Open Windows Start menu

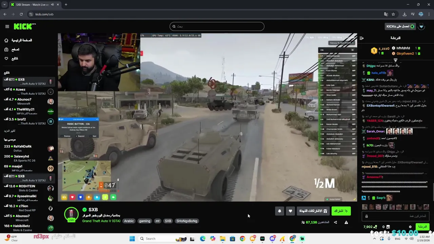tap(132, 239)
